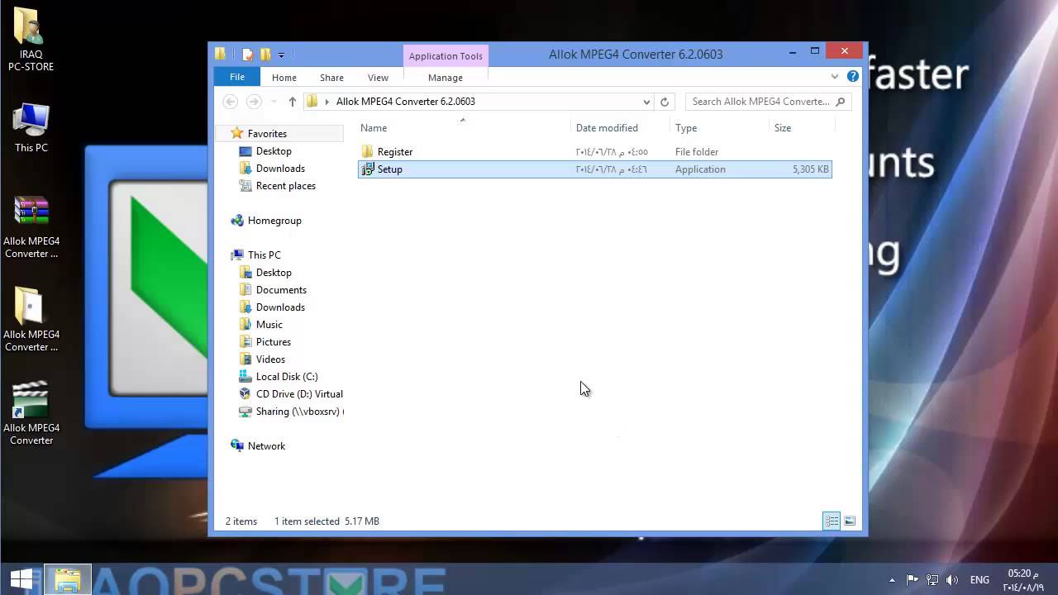1058x595 pixels.
Task: Go up one folder level arrow
Action: point(292,102)
